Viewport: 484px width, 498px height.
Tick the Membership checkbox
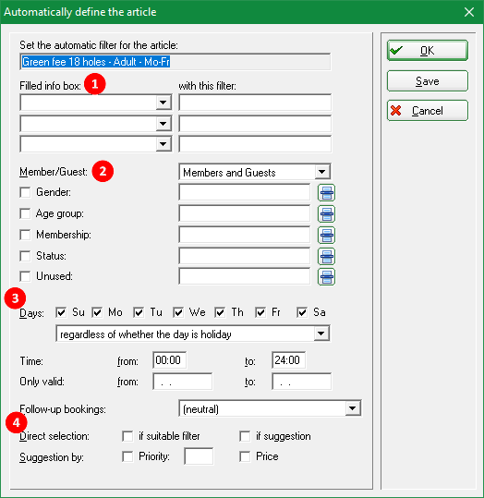click(x=25, y=235)
